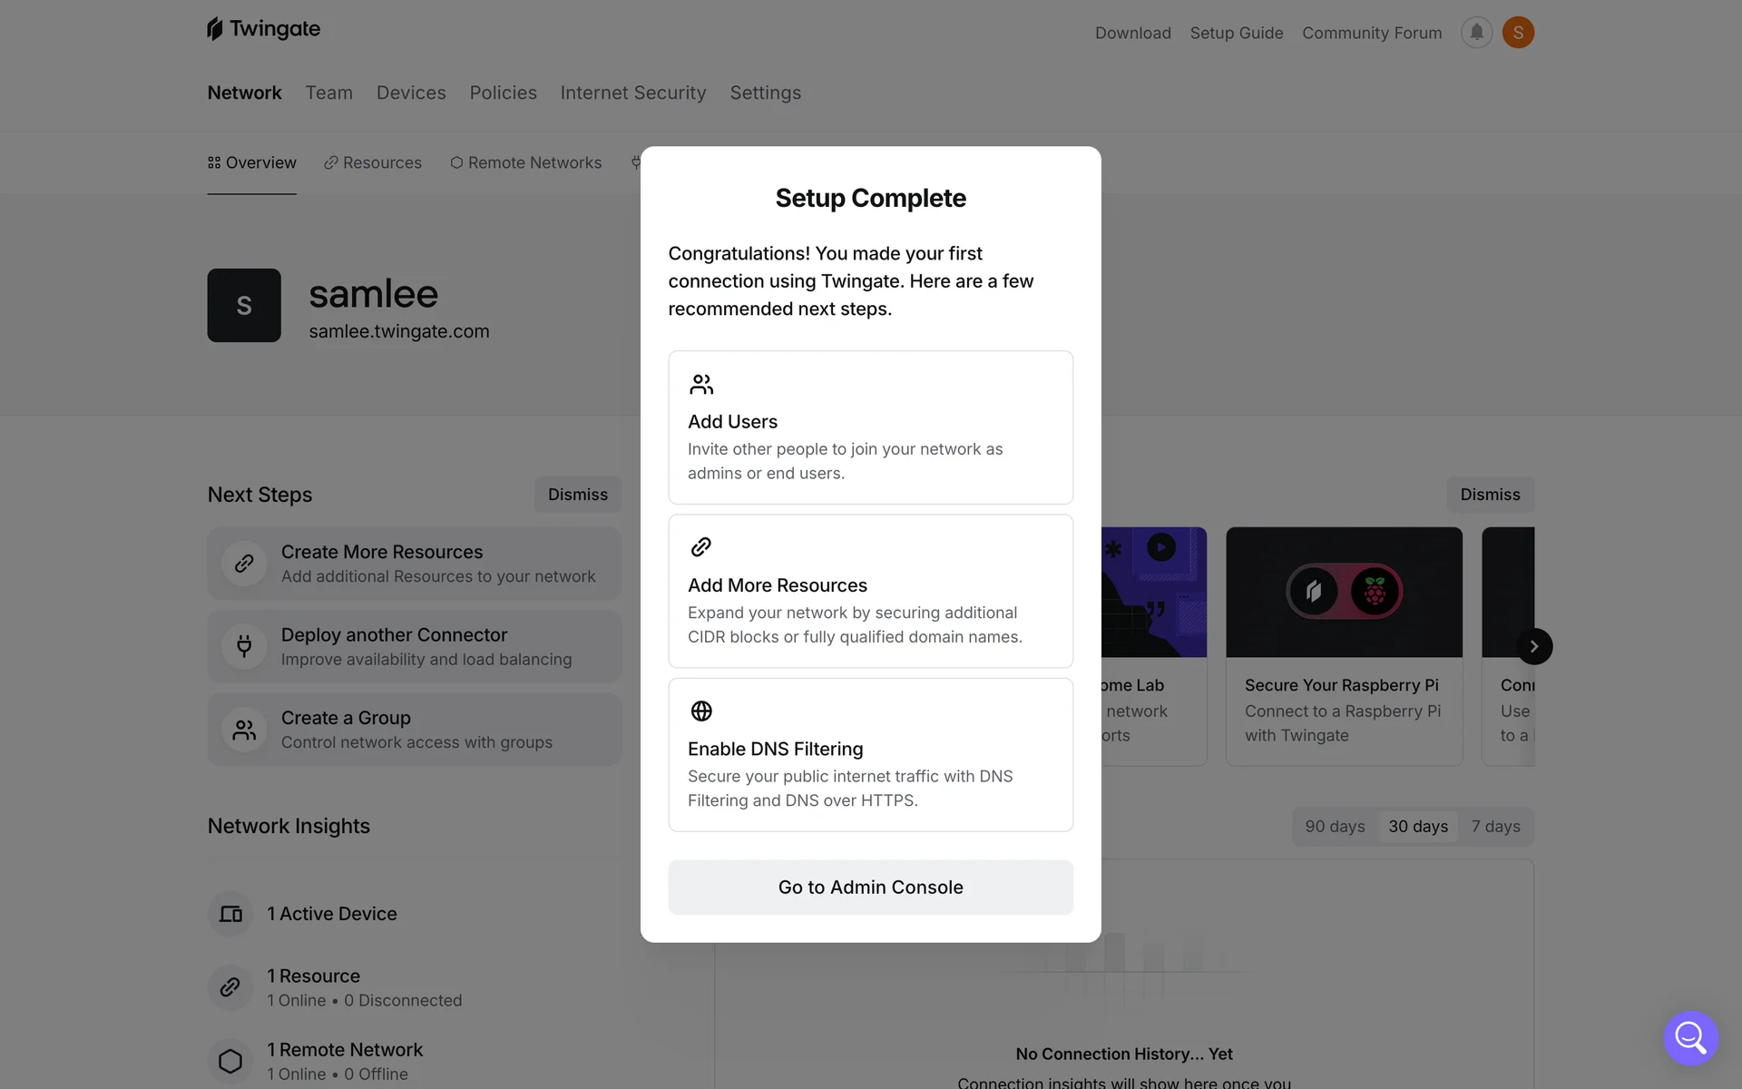
Task: Click the Add More Resources link icon
Action: click(x=701, y=547)
